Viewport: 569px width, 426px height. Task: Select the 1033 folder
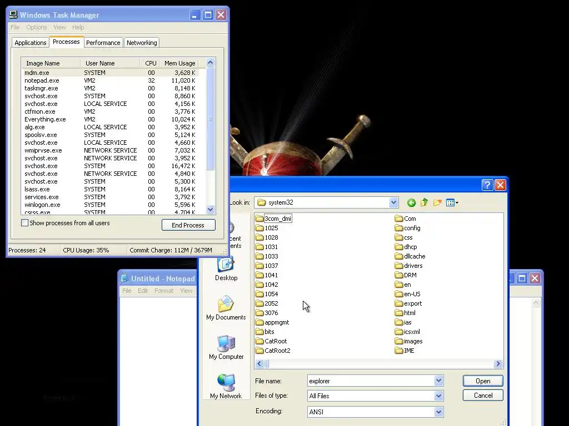point(267,256)
